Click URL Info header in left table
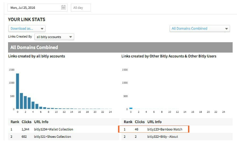The image size is (237, 142). pos(41,122)
